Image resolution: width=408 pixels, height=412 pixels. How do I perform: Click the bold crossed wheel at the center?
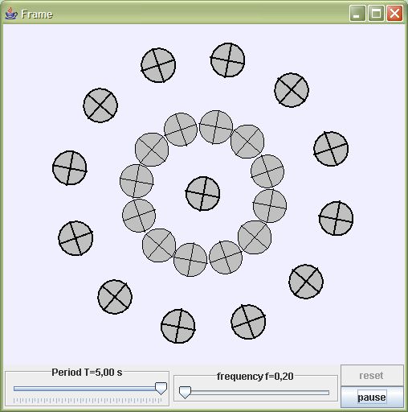click(x=202, y=194)
